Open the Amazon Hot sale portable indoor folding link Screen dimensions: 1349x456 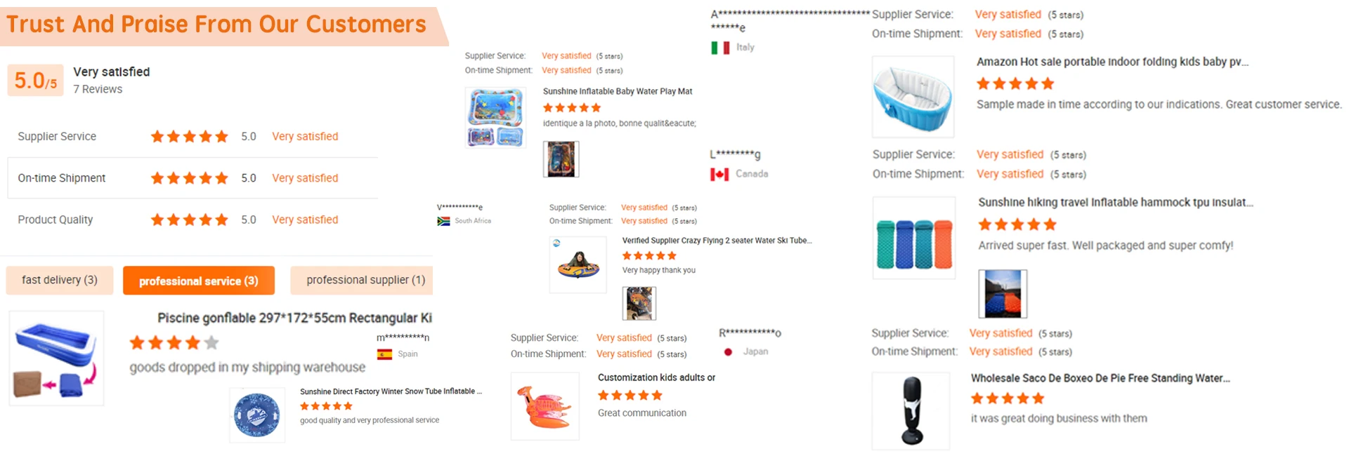(1112, 62)
